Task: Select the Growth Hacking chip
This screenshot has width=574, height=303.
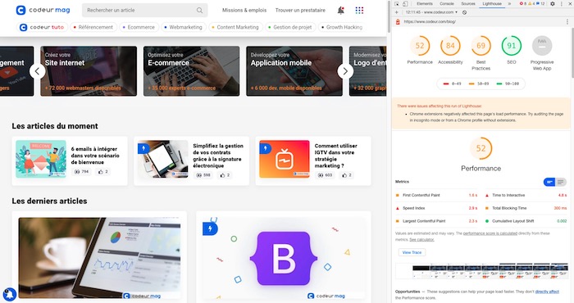Action: (x=341, y=27)
